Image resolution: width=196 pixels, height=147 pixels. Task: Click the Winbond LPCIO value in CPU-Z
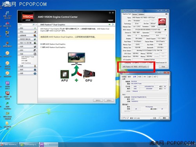[x=135, y=91]
